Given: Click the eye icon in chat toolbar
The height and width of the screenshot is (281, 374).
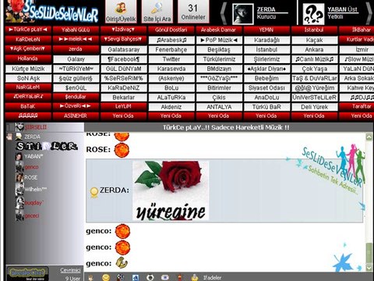Looking at the screenshot, I should (x=165, y=278).
